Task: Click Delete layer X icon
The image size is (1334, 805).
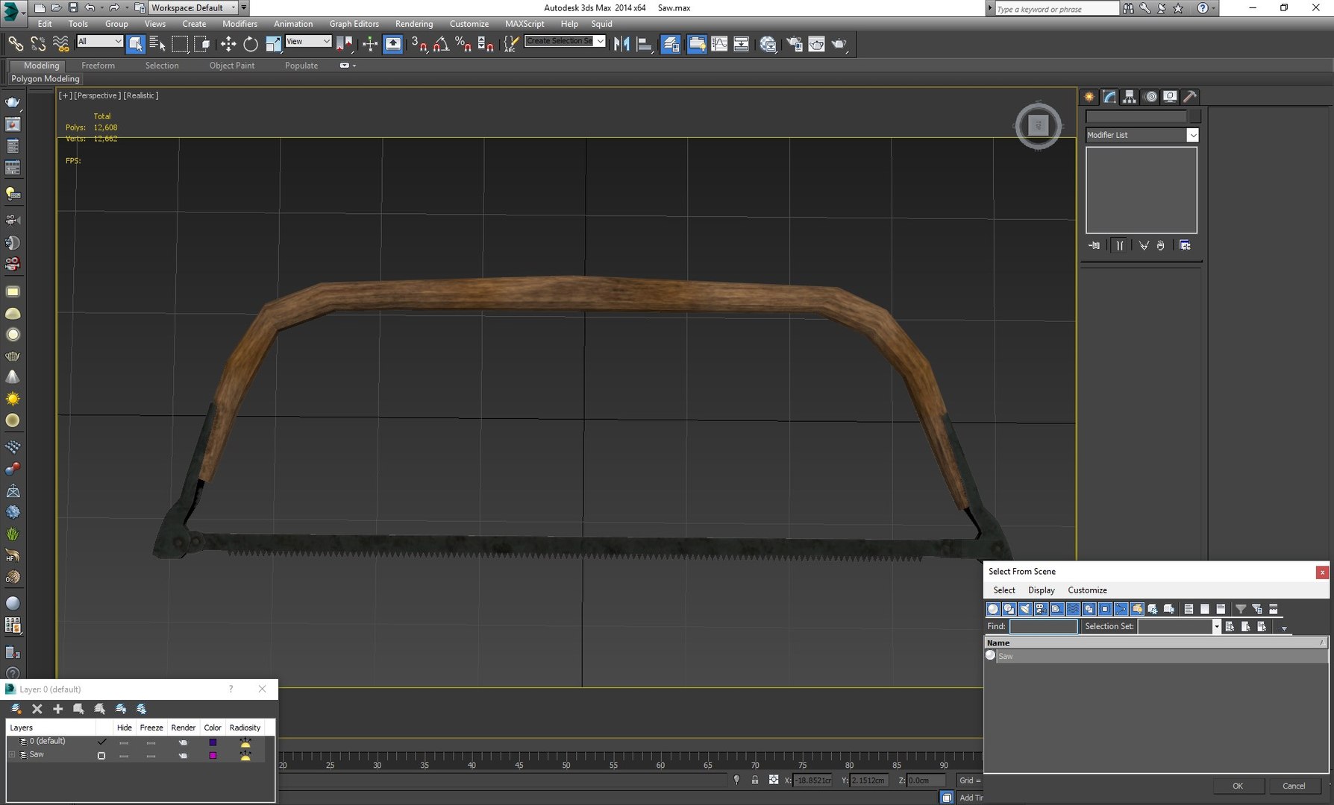Action: pos(37,709)
